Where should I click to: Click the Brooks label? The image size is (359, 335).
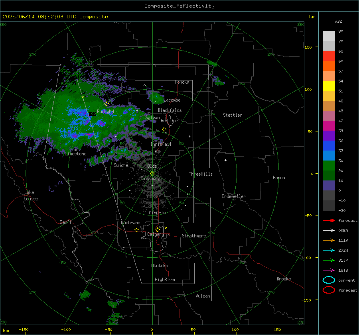[x=284, y=279]
